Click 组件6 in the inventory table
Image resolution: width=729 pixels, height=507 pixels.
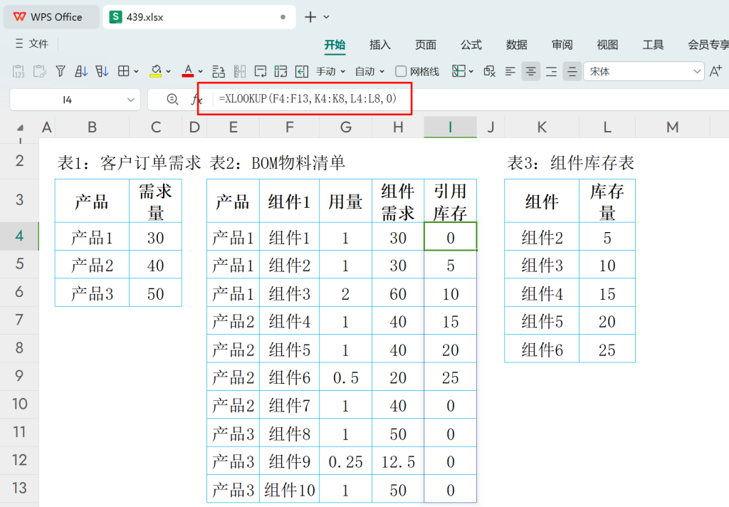point(542,350)
